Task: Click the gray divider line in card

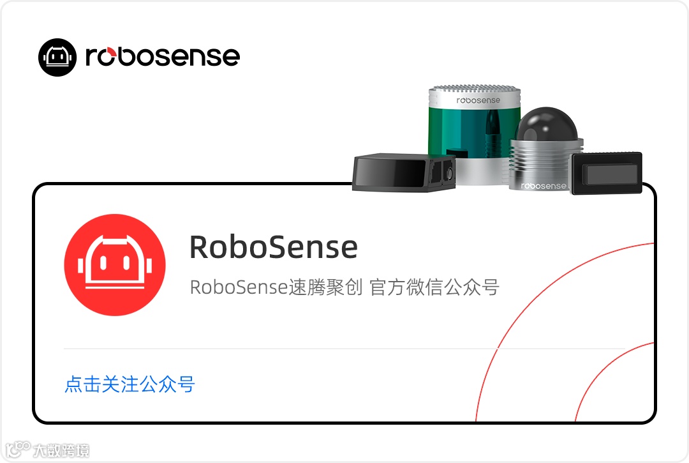Action: (344, 349)
